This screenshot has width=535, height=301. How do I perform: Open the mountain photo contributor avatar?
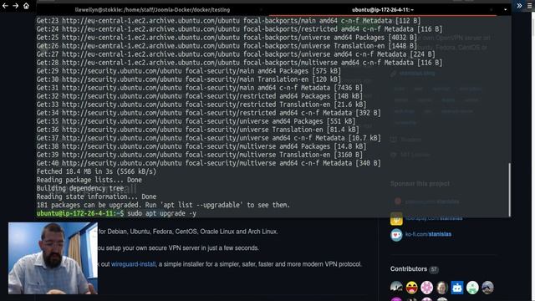click(x=487, y=288)
